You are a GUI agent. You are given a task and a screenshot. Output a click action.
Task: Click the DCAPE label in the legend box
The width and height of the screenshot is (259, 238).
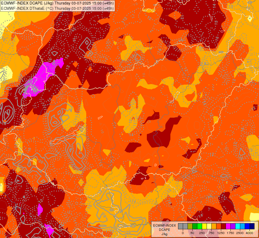click(165, 230)
